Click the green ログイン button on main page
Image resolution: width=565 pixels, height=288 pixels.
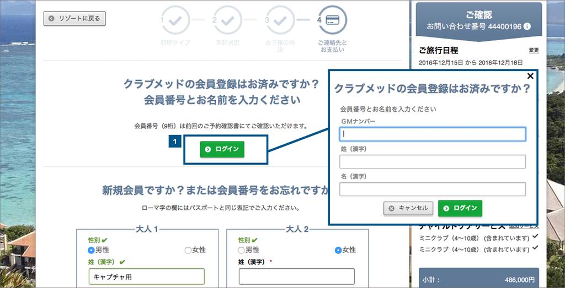point(222,149)
